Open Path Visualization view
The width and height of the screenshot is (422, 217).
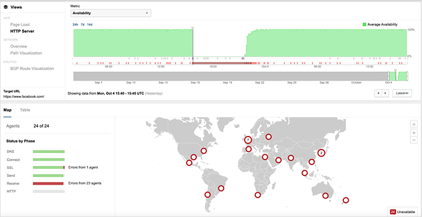pos(26,53)
